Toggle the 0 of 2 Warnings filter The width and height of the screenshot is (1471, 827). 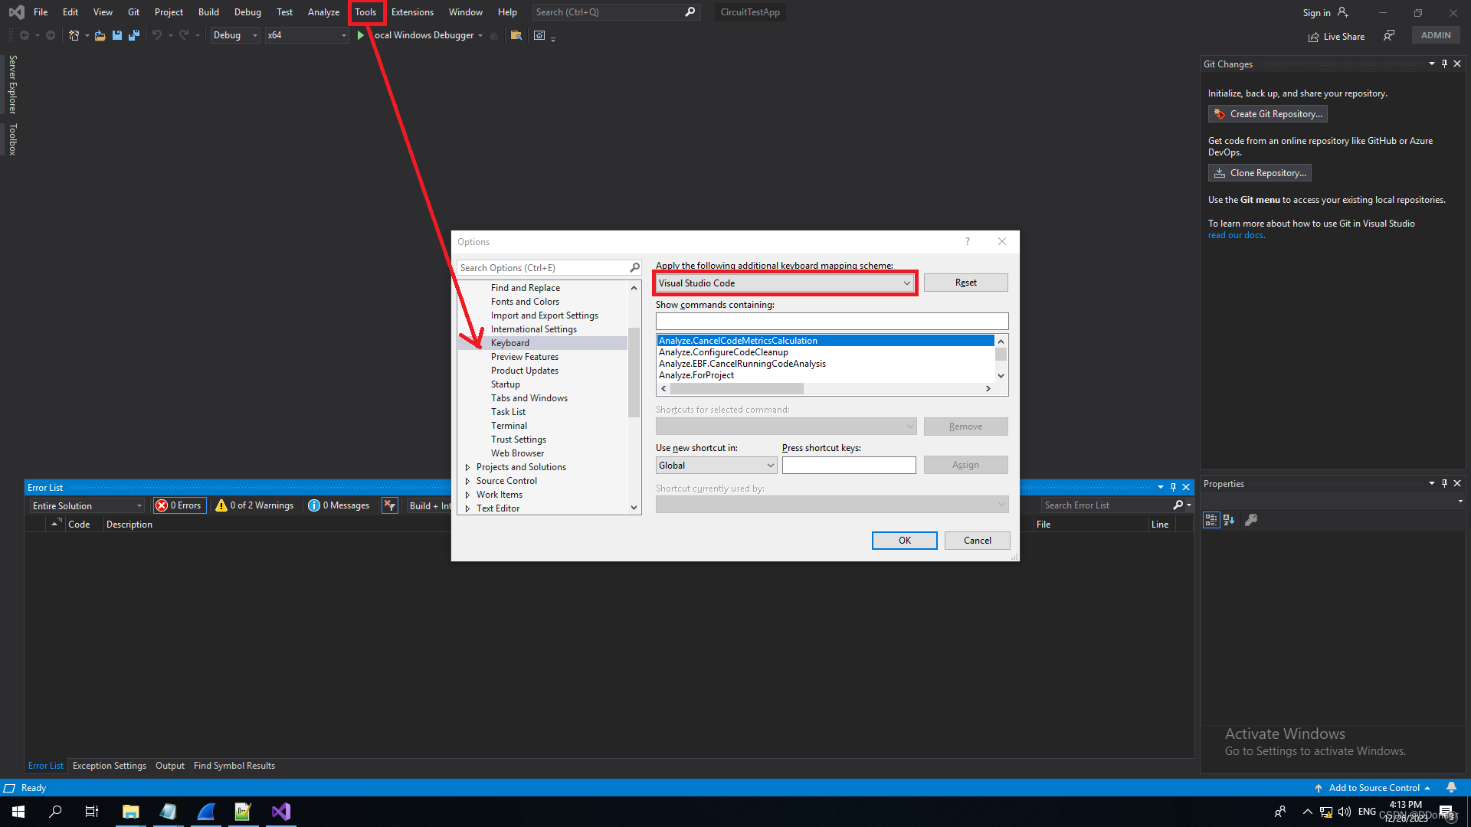point(254,505)
